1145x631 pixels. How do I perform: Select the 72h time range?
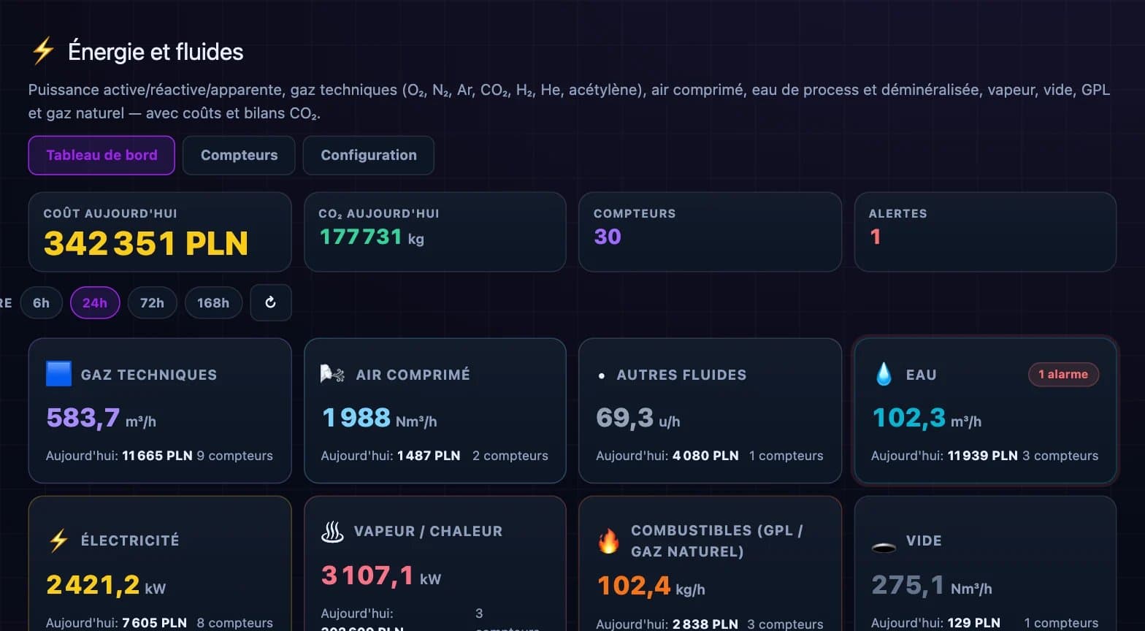[152, 302]
